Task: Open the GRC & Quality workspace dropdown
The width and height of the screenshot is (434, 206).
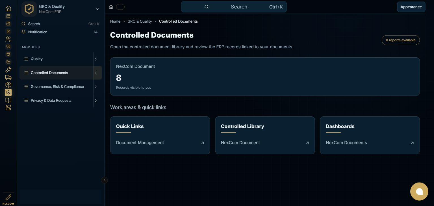Action: [97, 9]
